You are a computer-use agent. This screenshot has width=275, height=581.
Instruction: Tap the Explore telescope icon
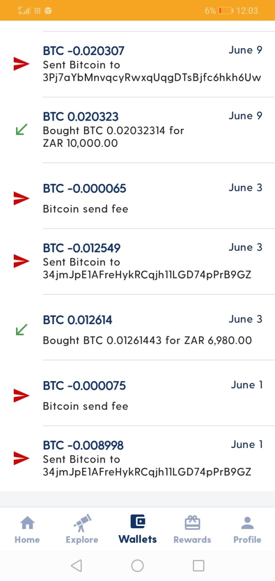(82, 523)
